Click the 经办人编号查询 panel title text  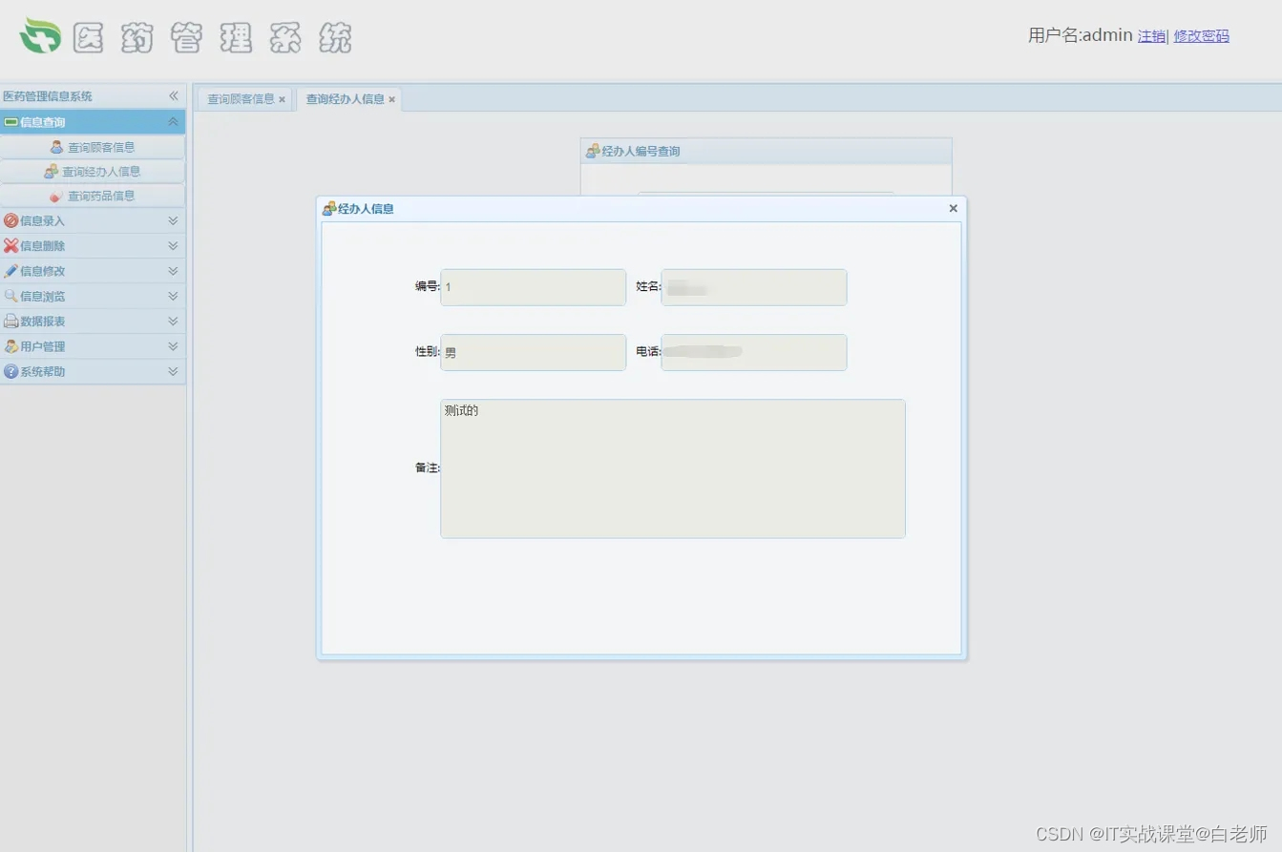(x=641, y=151)
